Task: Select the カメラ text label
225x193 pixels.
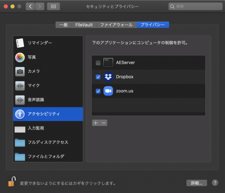Action: (34, 71)
